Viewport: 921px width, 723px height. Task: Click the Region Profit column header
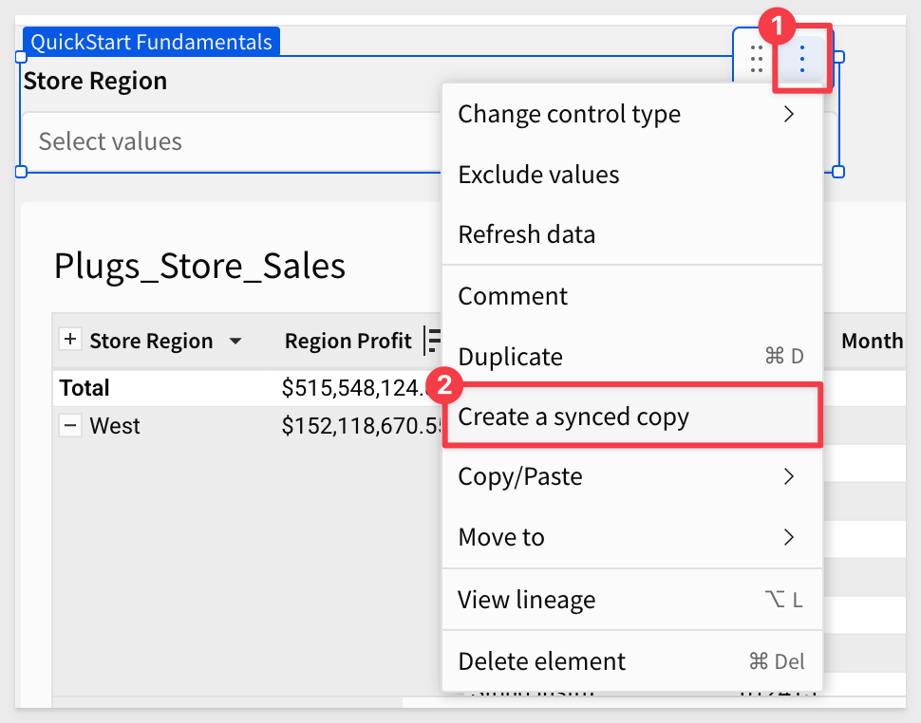tap(348, 341)
